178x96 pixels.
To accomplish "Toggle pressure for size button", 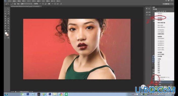I will click(61, 4).
